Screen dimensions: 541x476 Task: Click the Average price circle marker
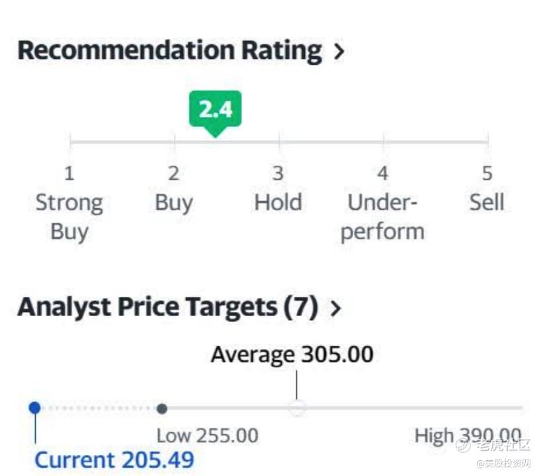click(x=297, y=409)
